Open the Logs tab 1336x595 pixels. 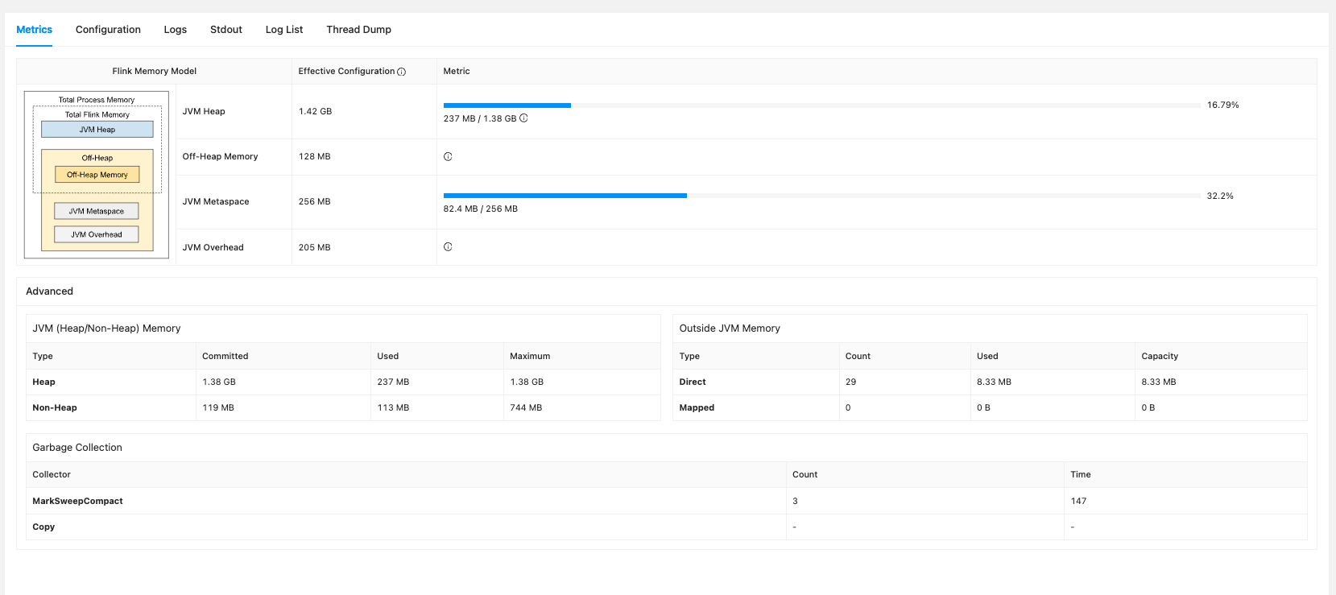176,30
